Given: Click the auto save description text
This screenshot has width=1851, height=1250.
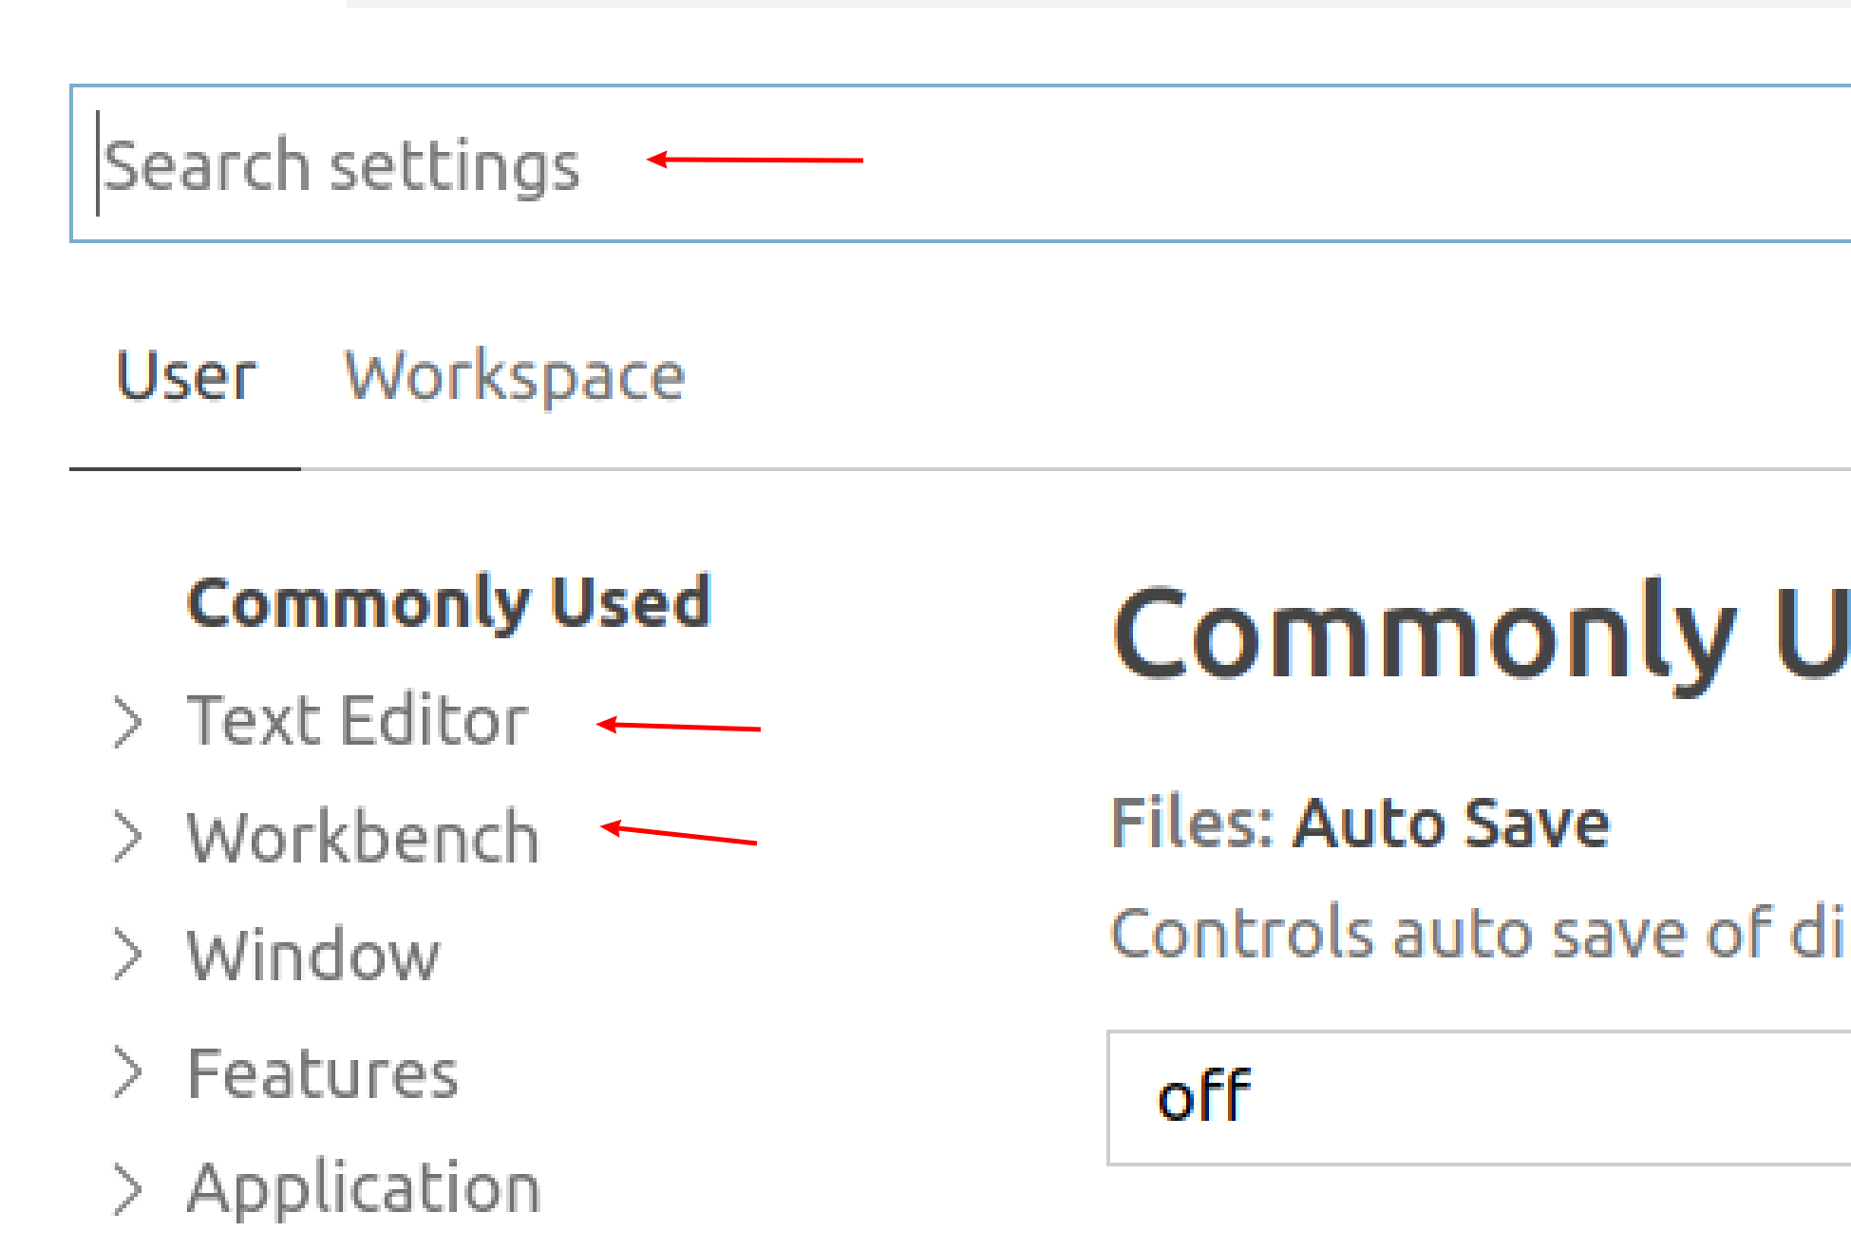Looking at the screenshot, I should 1472,933.
